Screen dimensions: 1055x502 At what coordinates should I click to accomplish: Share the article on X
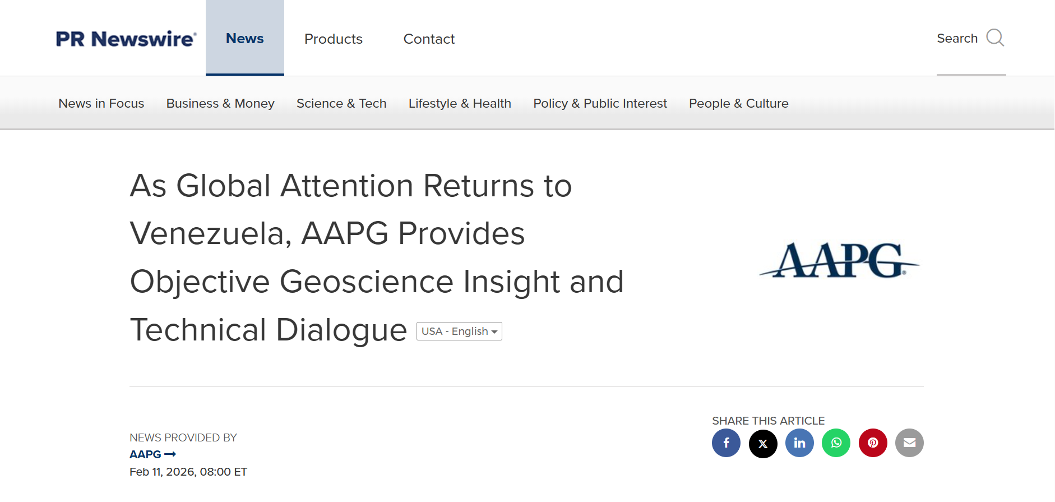[x=763, y=443]
